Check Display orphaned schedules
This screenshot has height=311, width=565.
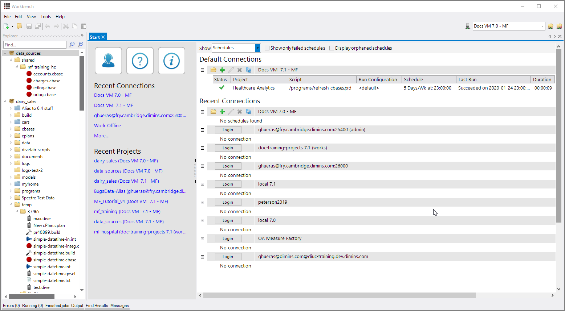332,48
